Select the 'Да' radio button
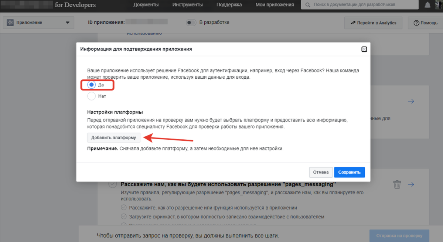Image resolution: width=443 pixels, height=242 pixels. [91, 85]
